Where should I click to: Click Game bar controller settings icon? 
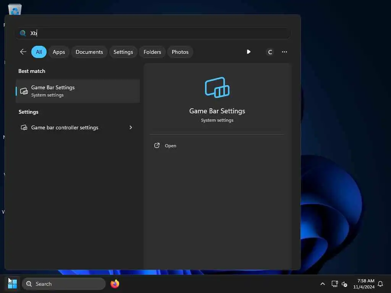tap(24, 127)
